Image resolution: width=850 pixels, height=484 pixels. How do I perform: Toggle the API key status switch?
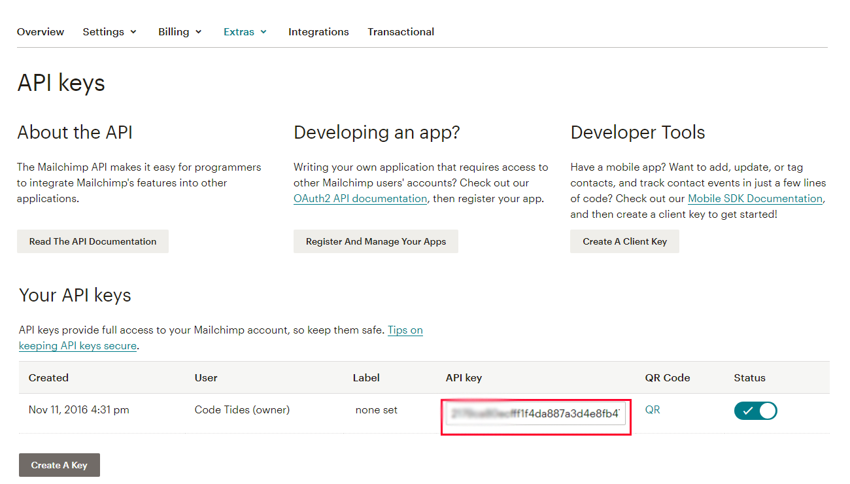[755, 411]
